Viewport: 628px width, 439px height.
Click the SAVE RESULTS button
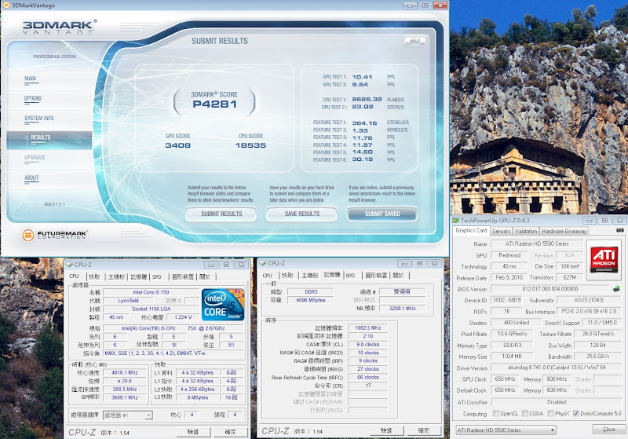tap(302, 214)
